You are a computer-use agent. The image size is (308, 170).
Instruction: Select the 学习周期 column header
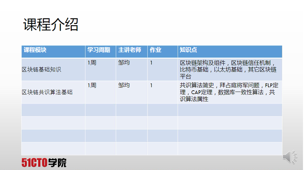click(99, 50)
